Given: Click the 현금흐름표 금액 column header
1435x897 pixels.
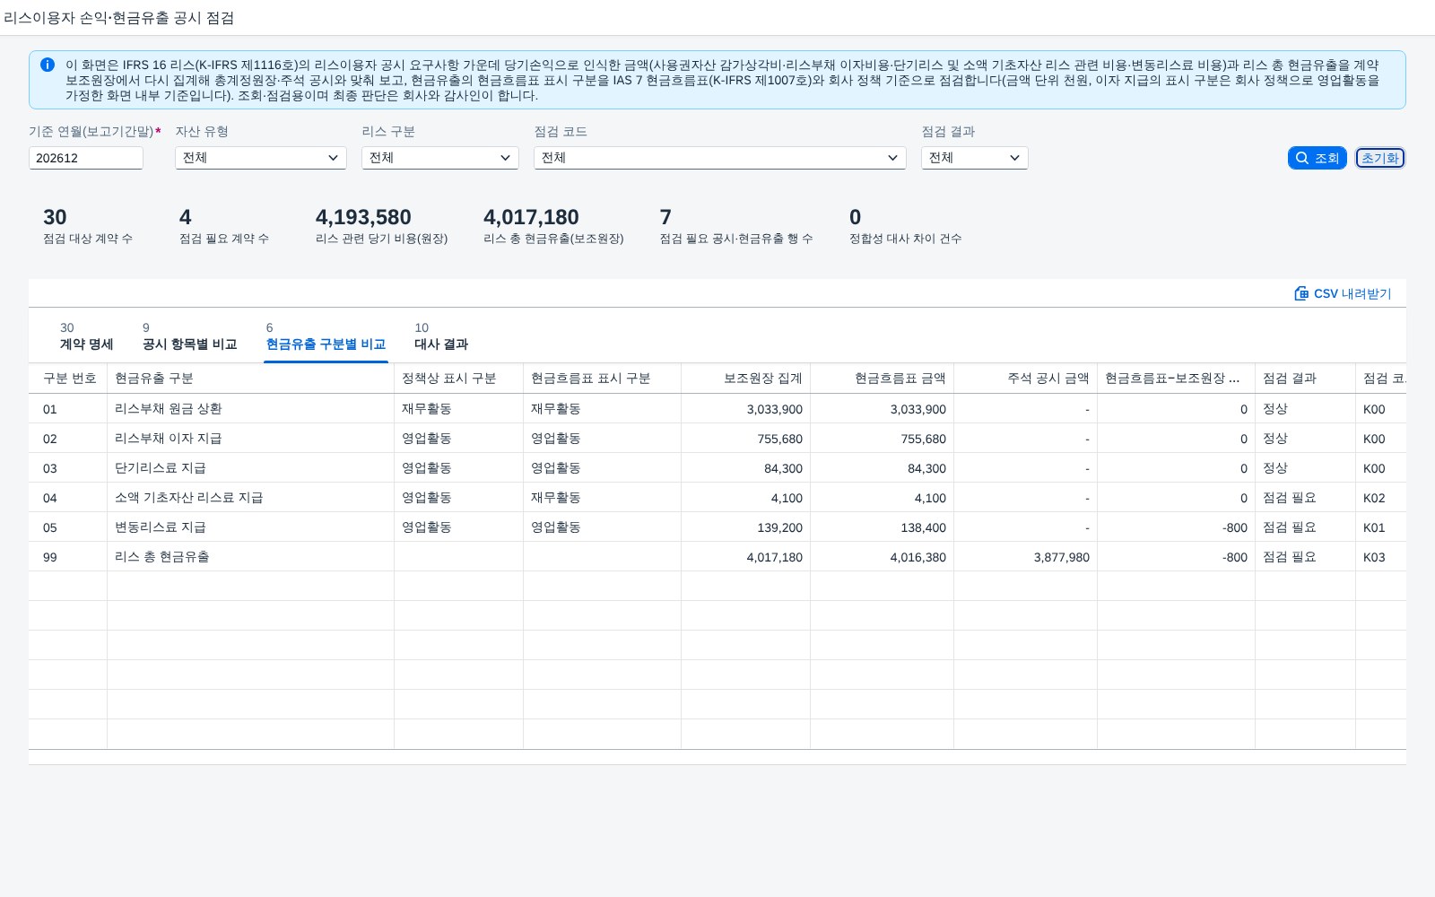Looking at the screenshot, I should [x=883, y=379].
